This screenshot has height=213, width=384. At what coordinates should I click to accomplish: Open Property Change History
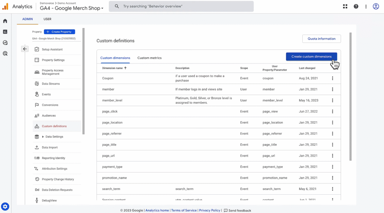pyautogui.click(x=58, y=179)
